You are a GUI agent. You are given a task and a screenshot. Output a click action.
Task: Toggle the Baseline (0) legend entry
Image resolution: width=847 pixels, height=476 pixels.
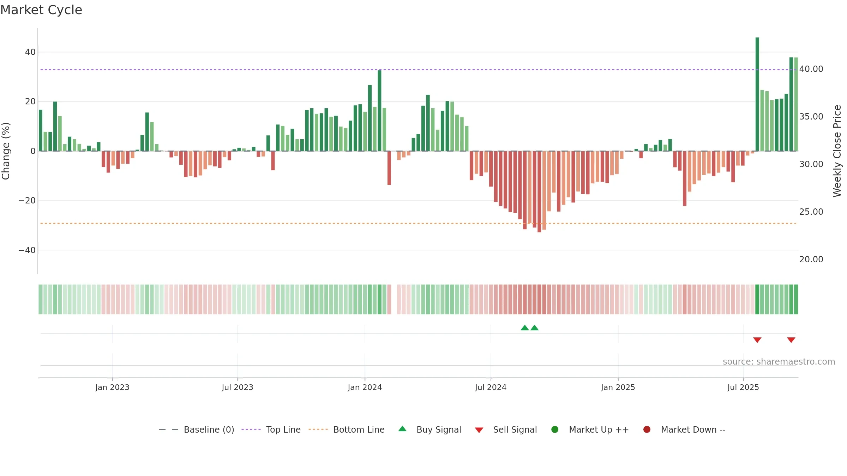click(x=197, y=429)
